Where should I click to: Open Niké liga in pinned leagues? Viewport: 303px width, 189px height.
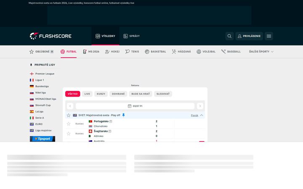(x=38, y=92)
